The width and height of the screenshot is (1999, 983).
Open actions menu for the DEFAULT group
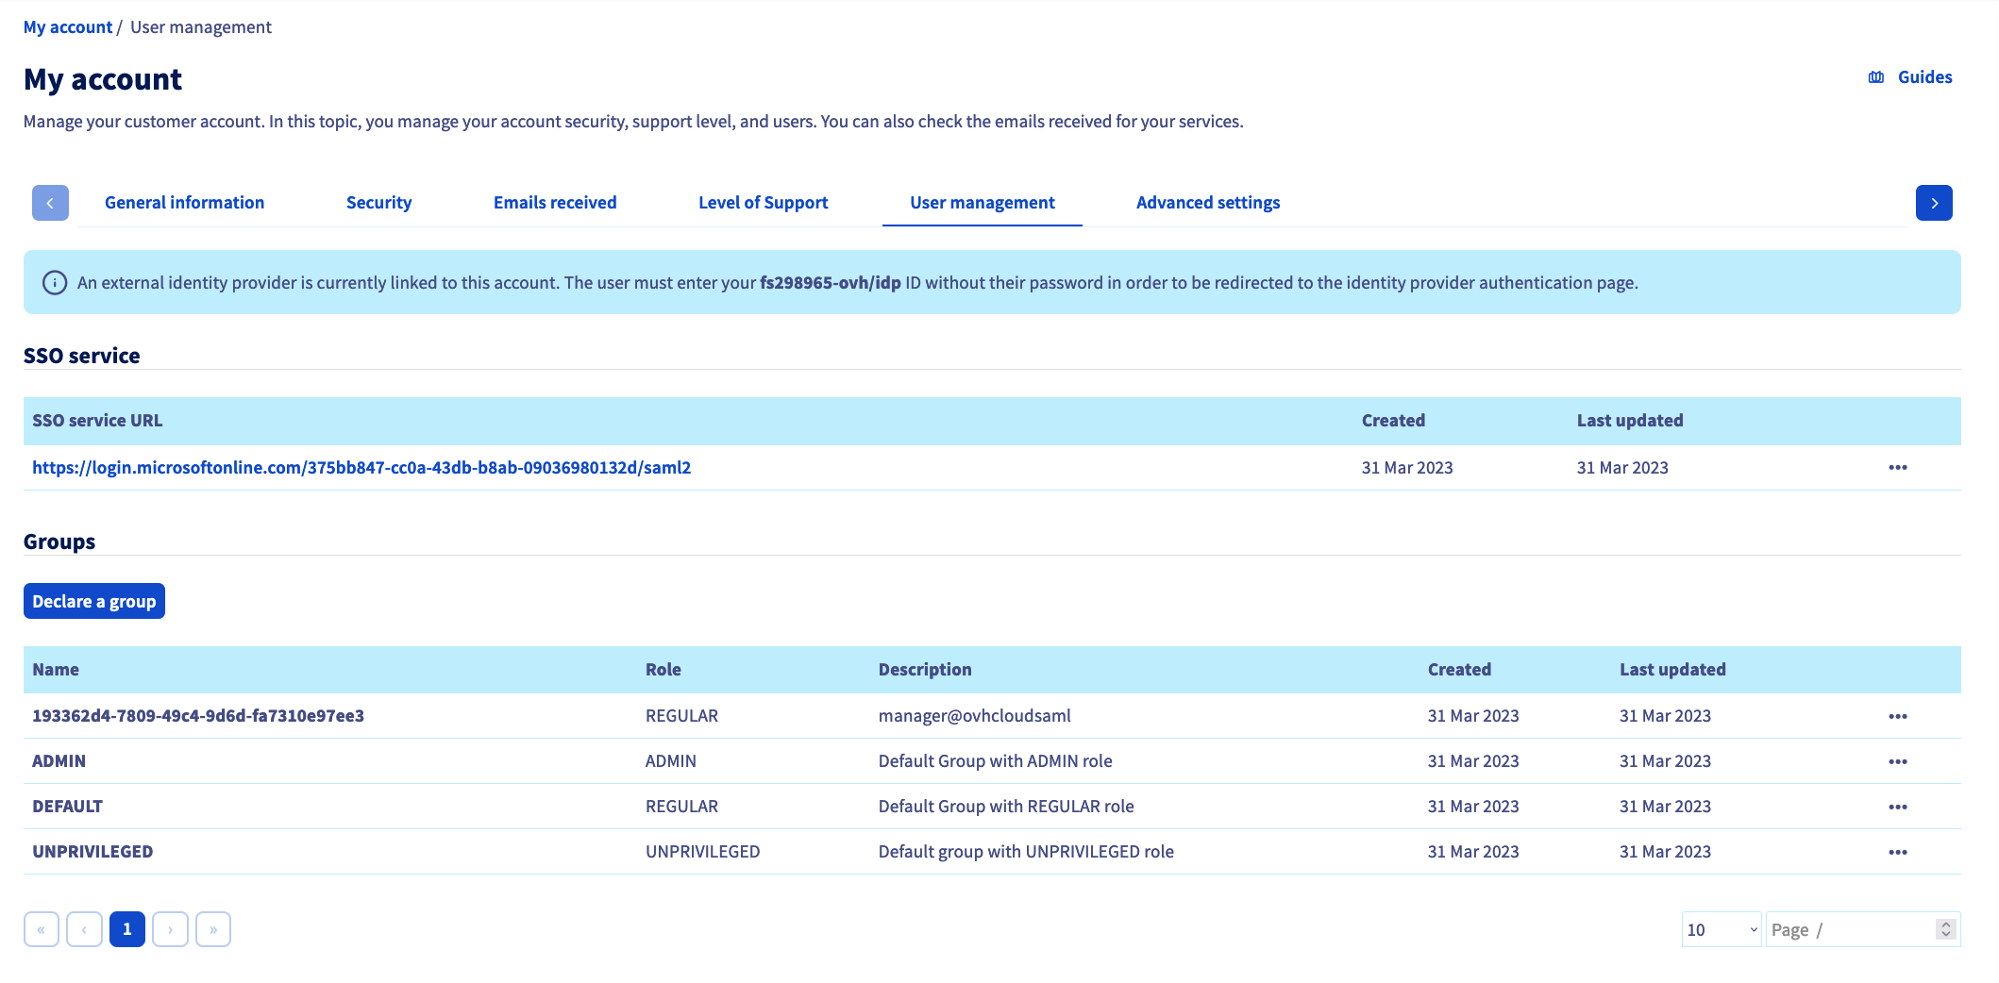pos(1898,808)
